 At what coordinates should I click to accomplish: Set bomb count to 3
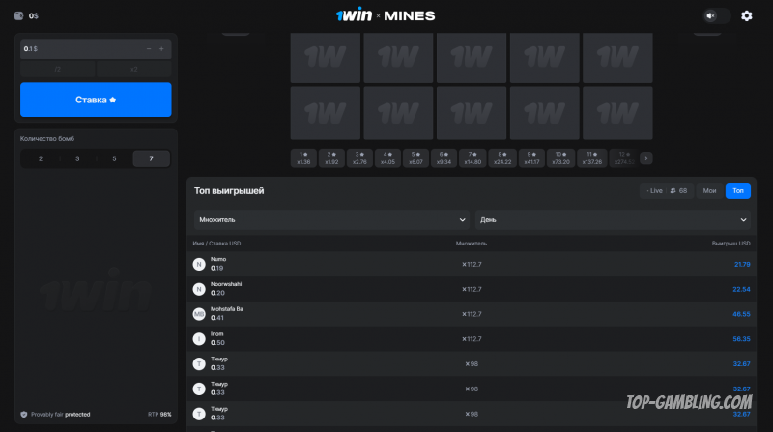tap(77, 158)
